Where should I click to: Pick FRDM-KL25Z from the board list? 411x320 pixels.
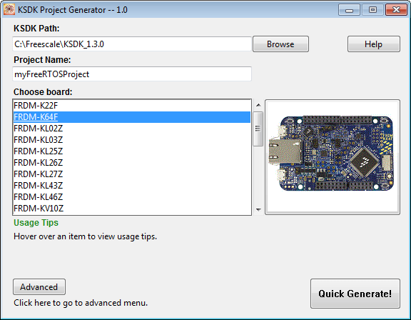(132, 151)
